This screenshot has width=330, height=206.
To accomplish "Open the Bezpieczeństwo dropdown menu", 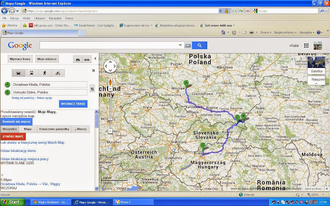I will pos(285,32).
